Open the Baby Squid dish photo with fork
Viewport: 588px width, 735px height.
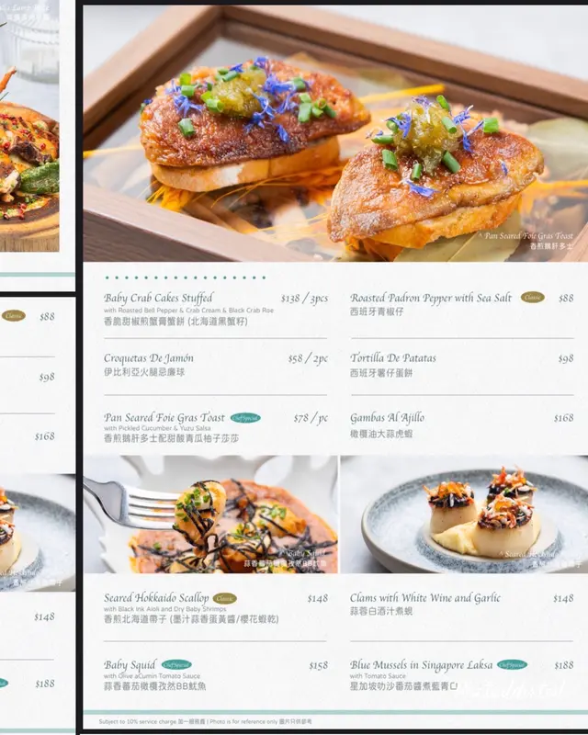pyautogui.click(x=210, y=514)
